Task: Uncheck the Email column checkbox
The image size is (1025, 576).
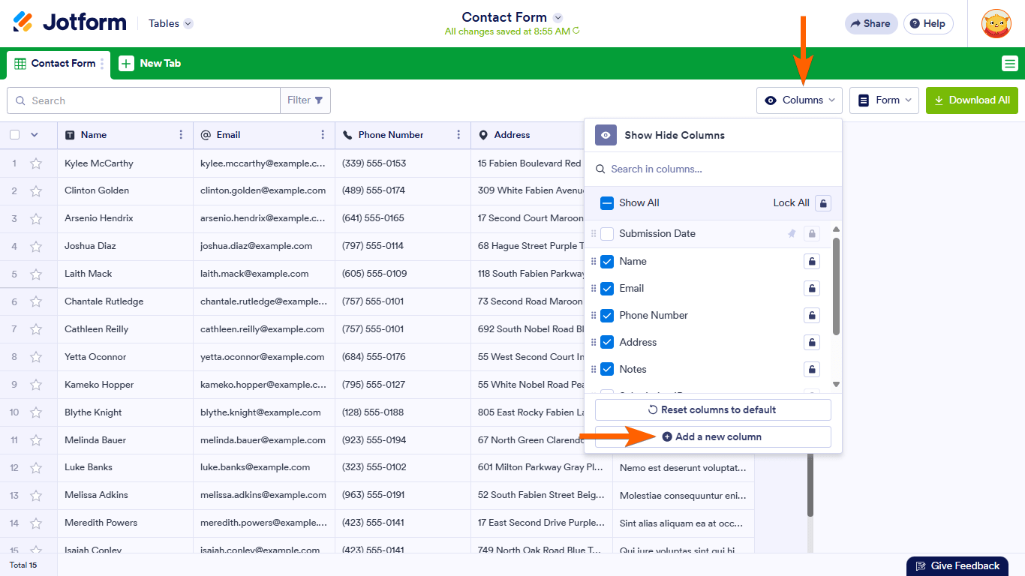Action: click(x=607, y=289)
